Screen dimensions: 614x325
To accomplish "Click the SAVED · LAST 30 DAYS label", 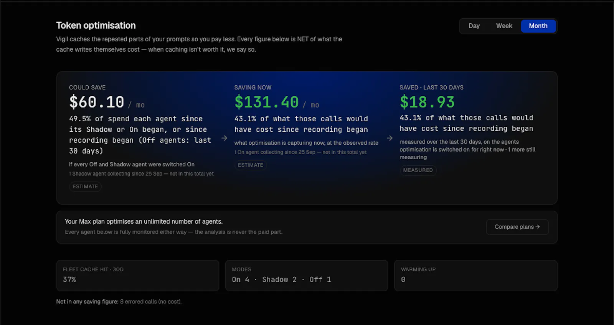I will click(x=431, y=88).
